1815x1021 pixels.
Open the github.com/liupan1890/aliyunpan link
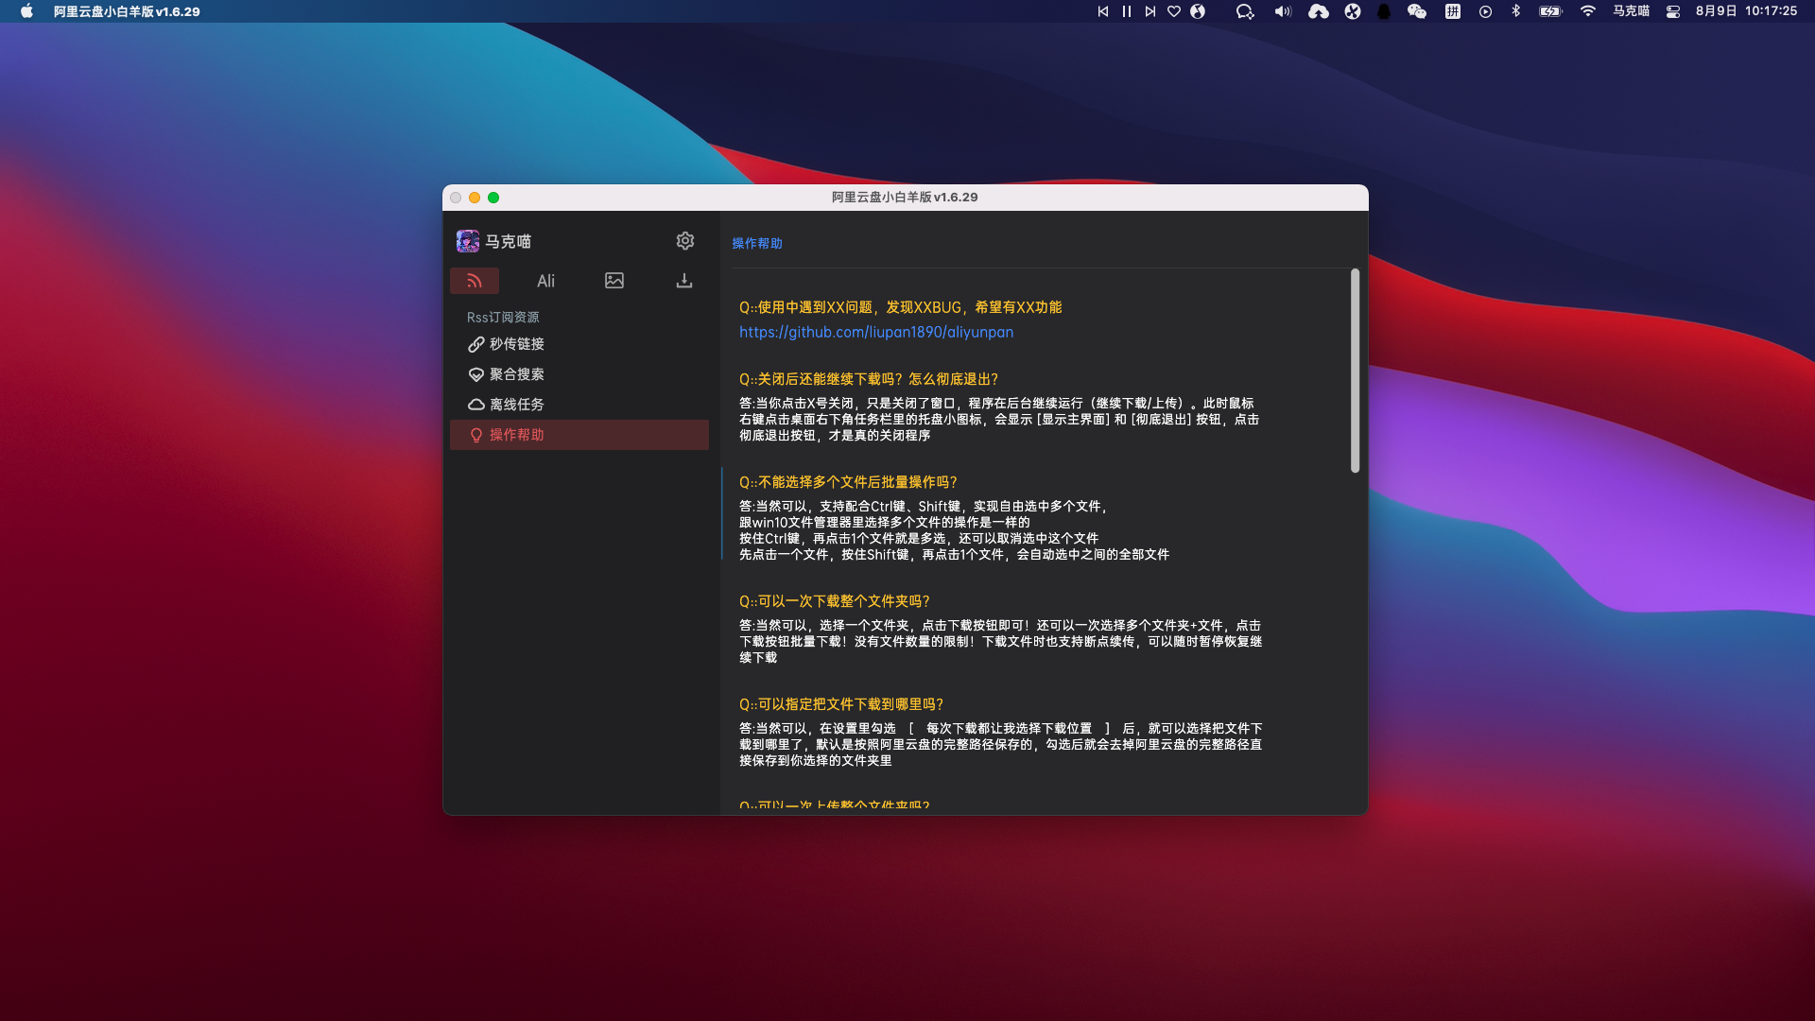click(x=875, y=332)
